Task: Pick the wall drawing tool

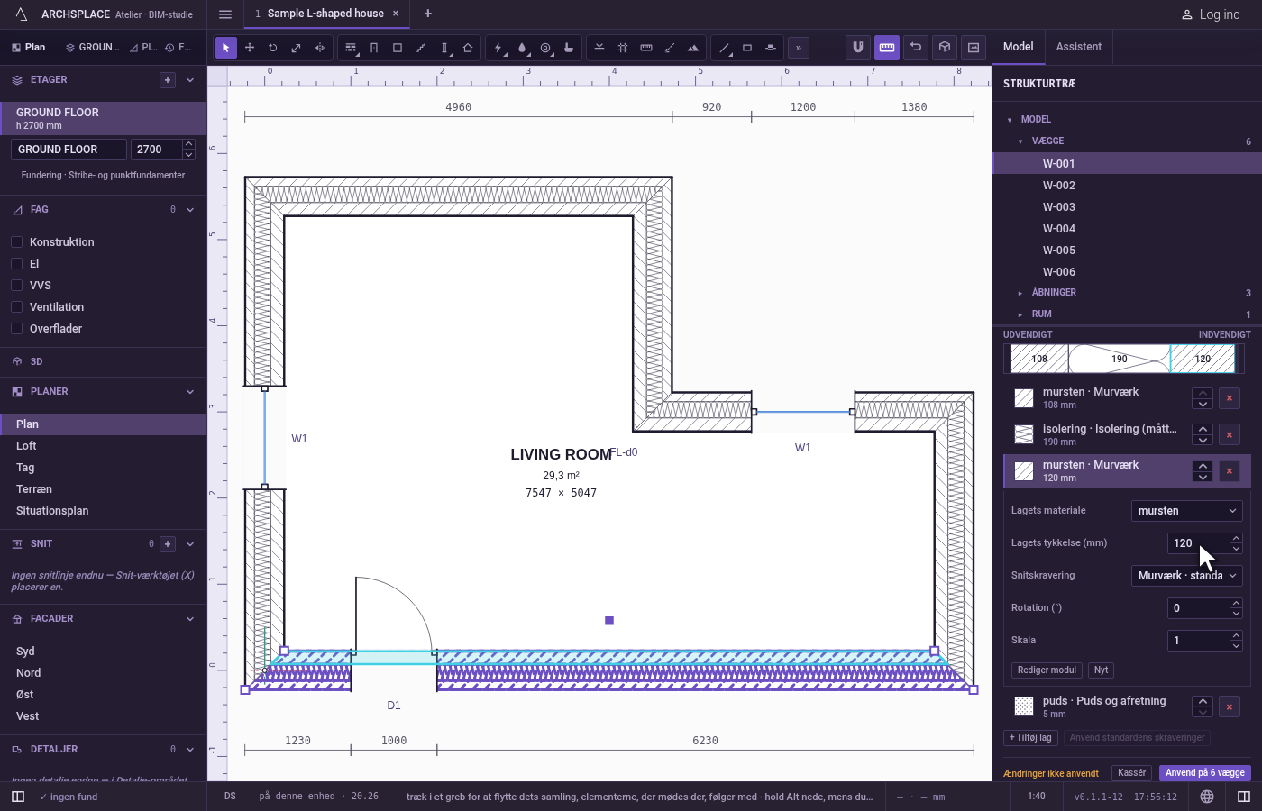Action: pos(351,48)
